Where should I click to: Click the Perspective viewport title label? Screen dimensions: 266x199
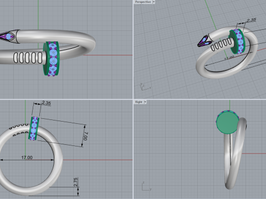(x=143, y=2)
